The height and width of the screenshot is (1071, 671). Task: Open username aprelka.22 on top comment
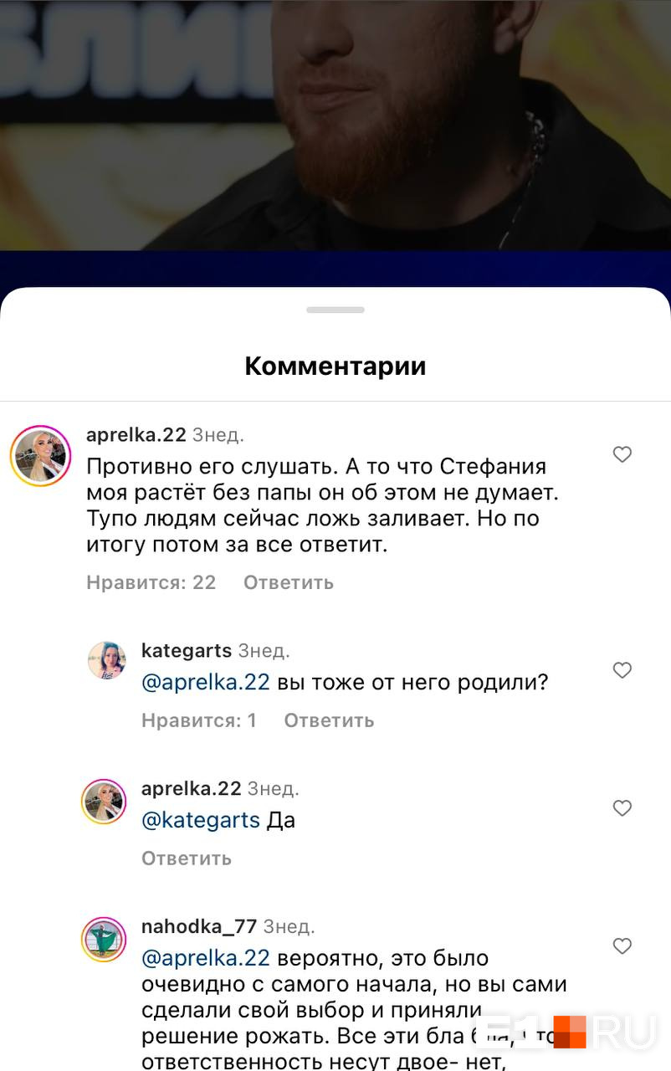click(136, 435)
